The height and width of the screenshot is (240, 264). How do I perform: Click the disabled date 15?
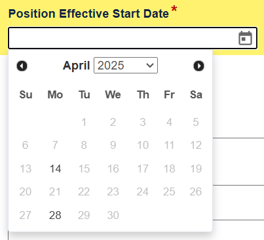coord(84,169)
